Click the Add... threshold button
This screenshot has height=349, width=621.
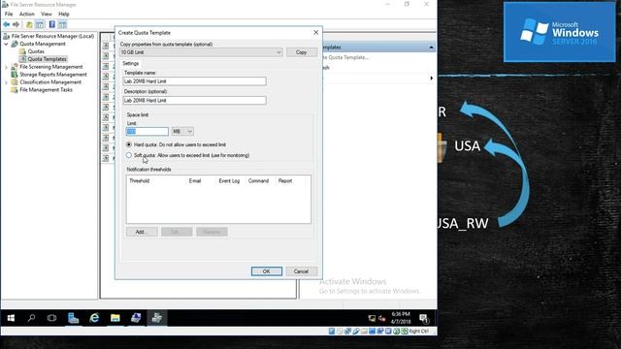point(142,232)
